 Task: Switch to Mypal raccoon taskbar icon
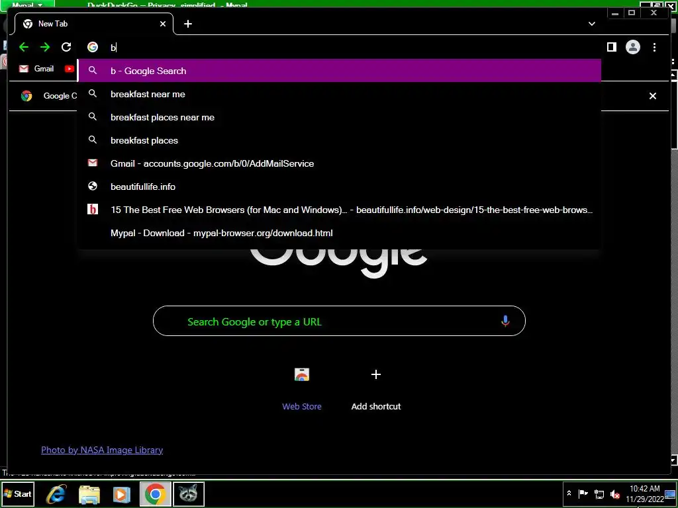pos(189,494)
